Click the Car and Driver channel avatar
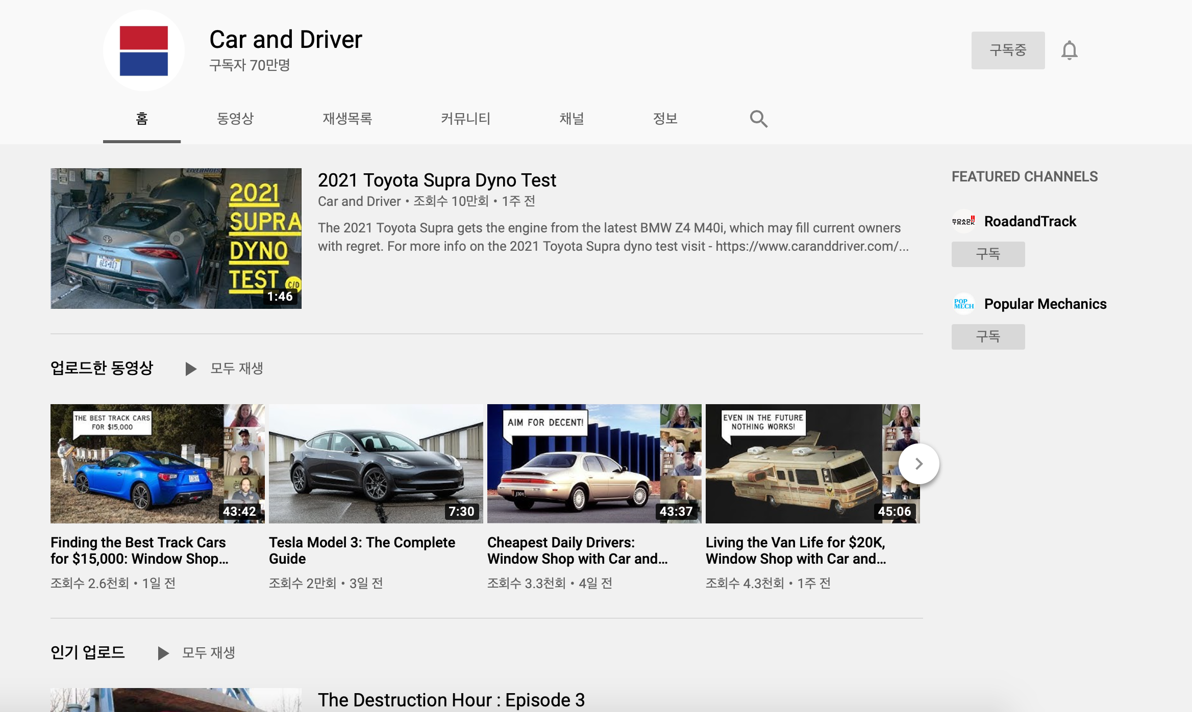This screenshot has width=1192, height=712. click(144, 50)
